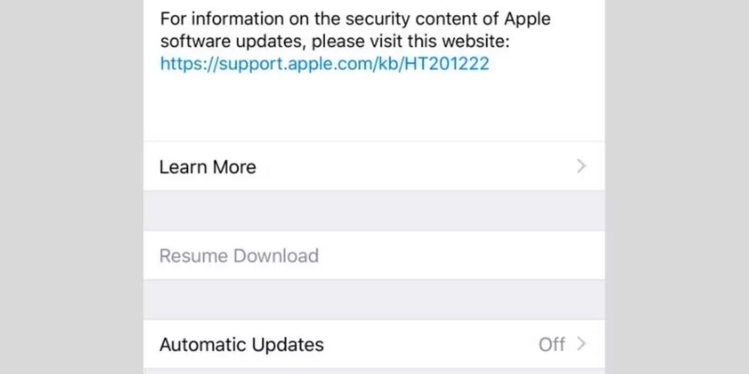Image resolution: width=749 pixels, height=374 pixels.
Task: Click the empty middle of the Learn More row
Action: (406, 167)
